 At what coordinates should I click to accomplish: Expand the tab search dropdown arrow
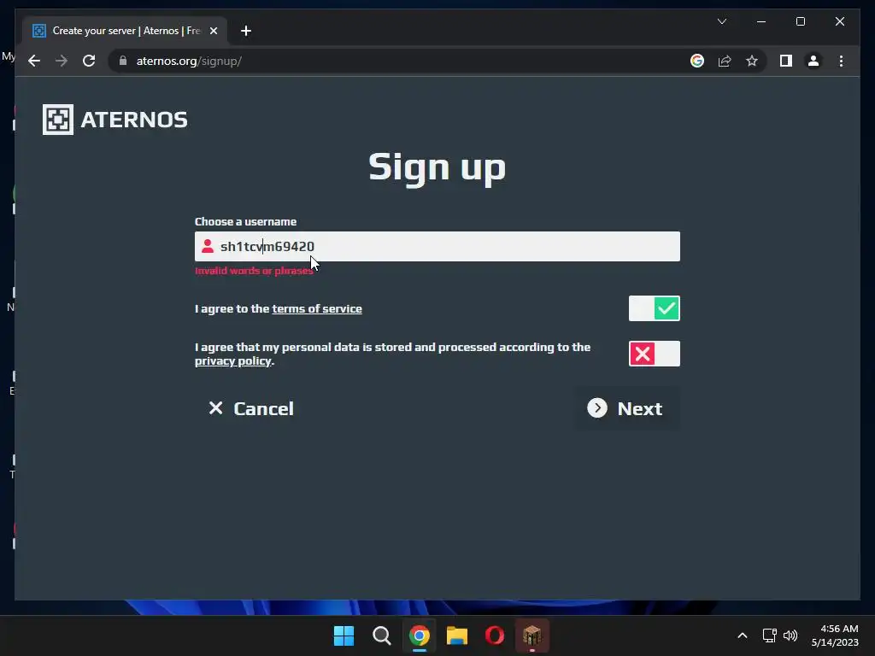[x=721, y=21]
